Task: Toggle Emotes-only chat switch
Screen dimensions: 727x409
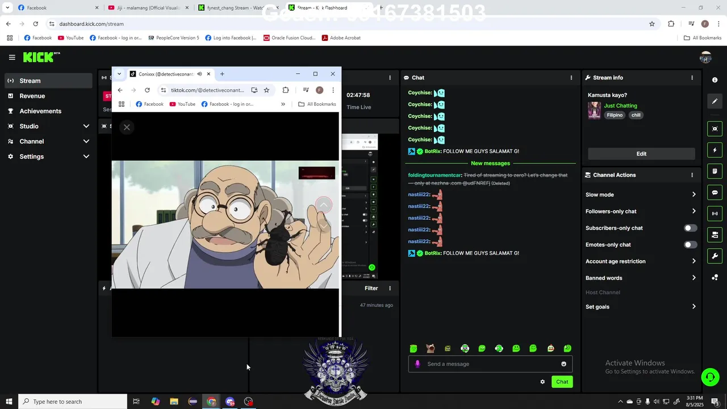Action: tap(690, 245)
